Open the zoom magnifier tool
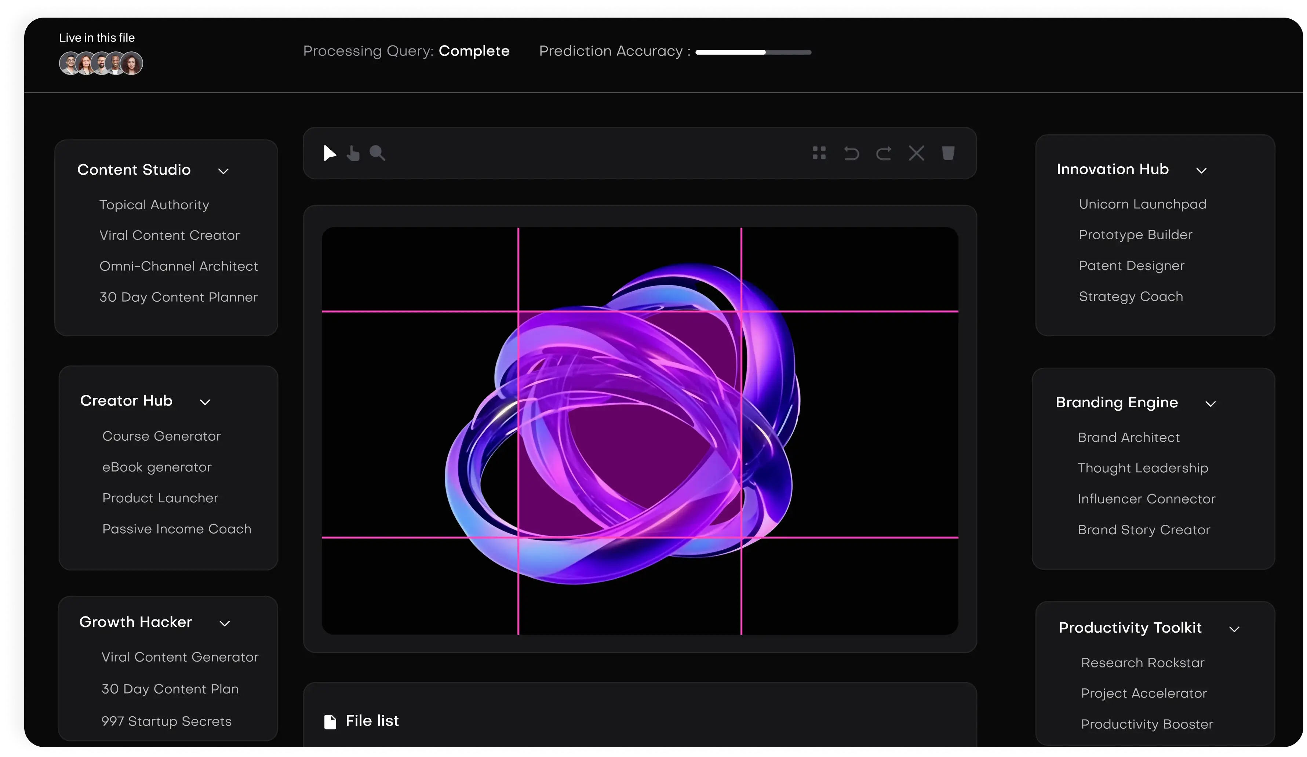The height and width of the screenshot is (757, 1307). [378, 153]
